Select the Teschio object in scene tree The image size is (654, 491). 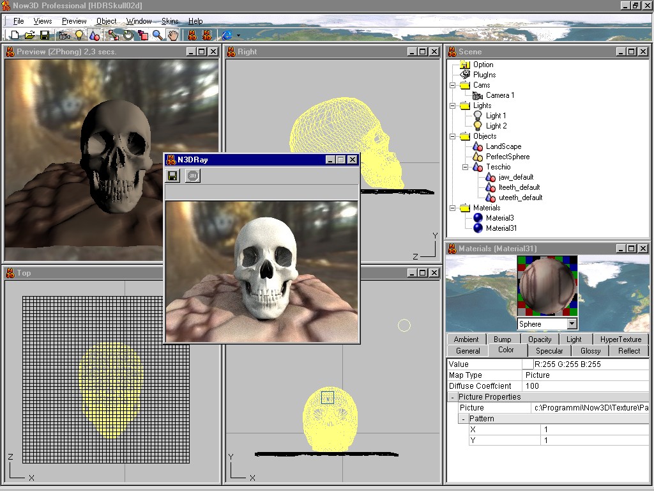point(498,167)
